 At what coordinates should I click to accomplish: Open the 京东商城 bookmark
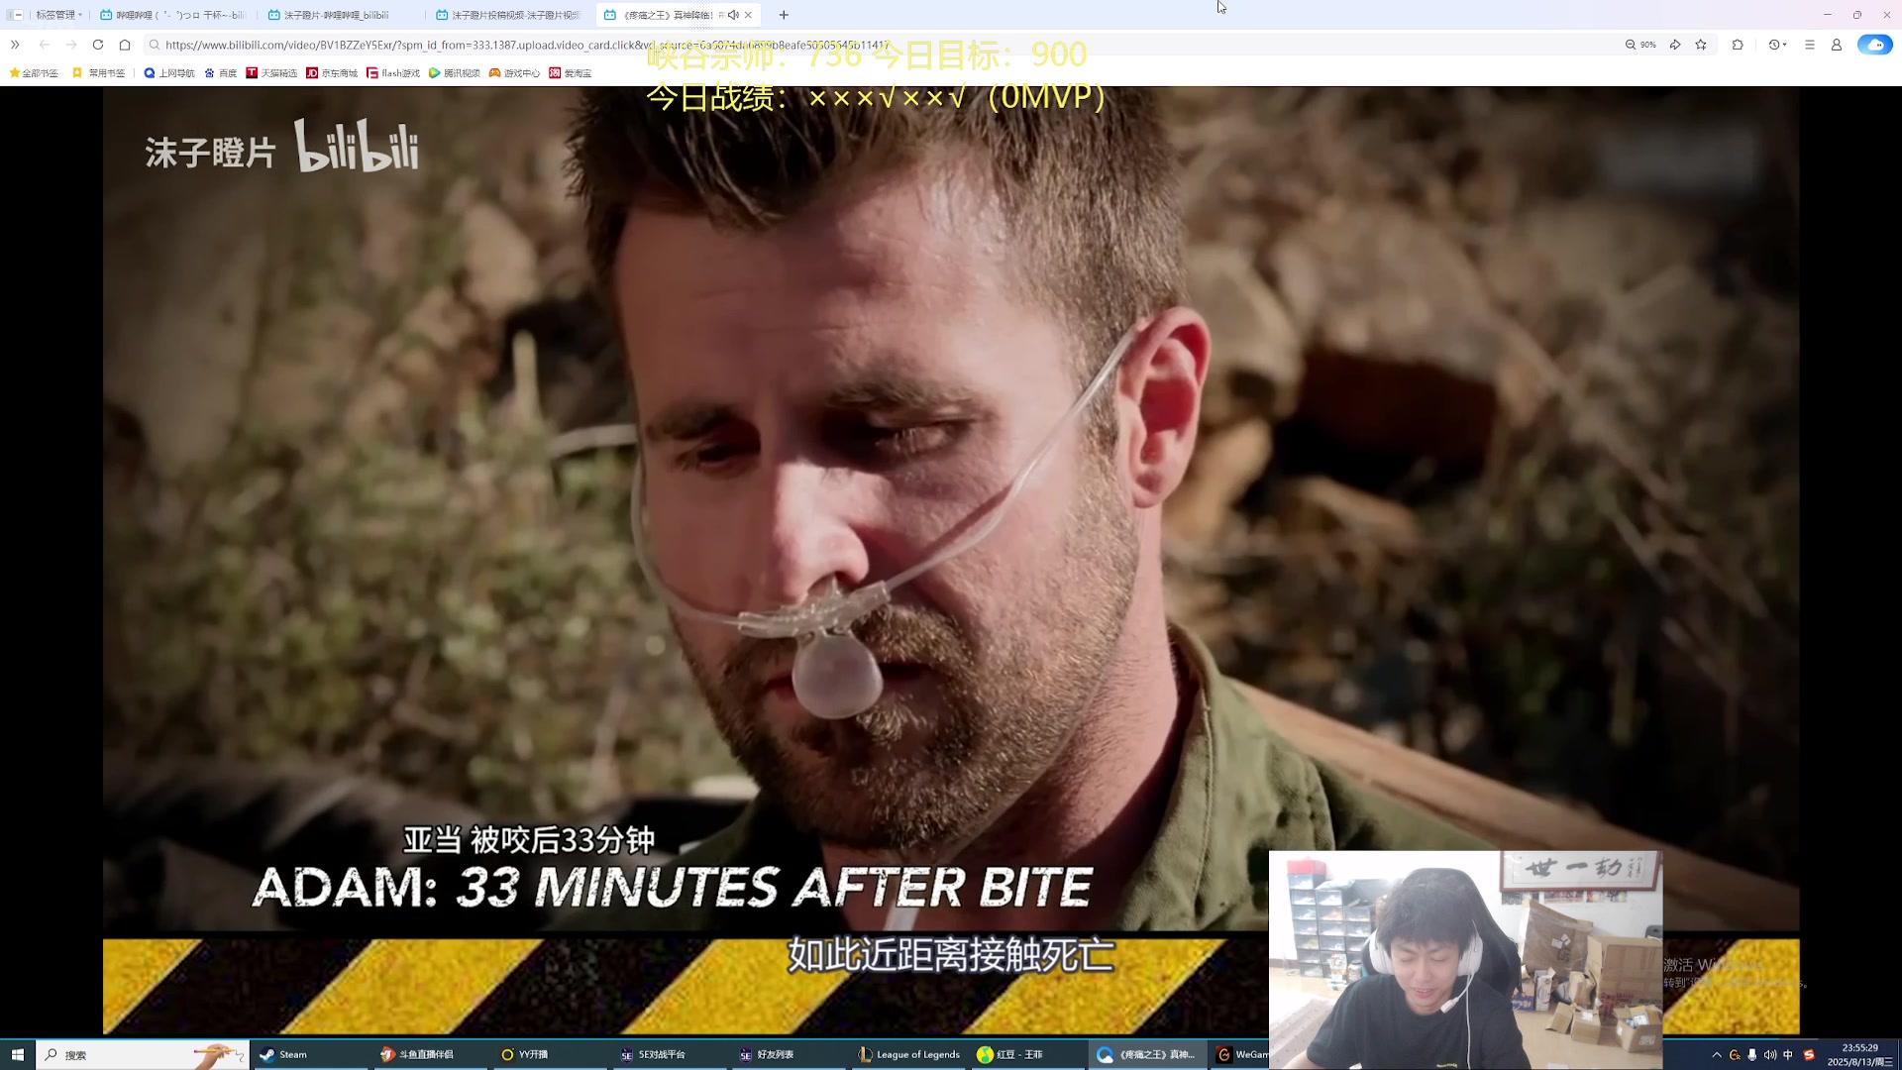pos(332,73)
